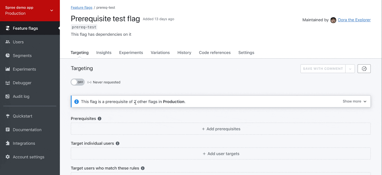Viewport: 382px width, 175px height.
Task: Open the Save with comment dropdown arrow
Action: (x=350, y=69)
